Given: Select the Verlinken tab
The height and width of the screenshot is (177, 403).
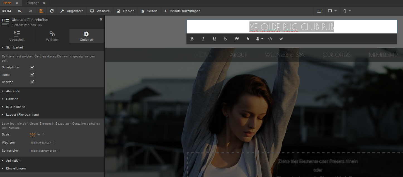Looking at the screenshot, I should [x=52, y=36].
